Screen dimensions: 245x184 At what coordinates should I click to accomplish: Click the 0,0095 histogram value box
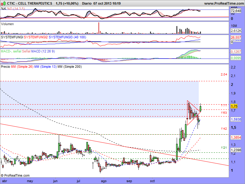click(x=236, y=58)
